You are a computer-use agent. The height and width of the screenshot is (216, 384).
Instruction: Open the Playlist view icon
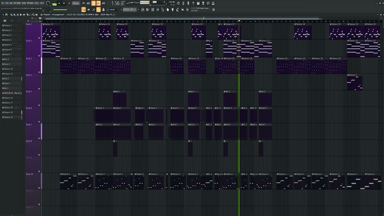[x=143, y=10]
